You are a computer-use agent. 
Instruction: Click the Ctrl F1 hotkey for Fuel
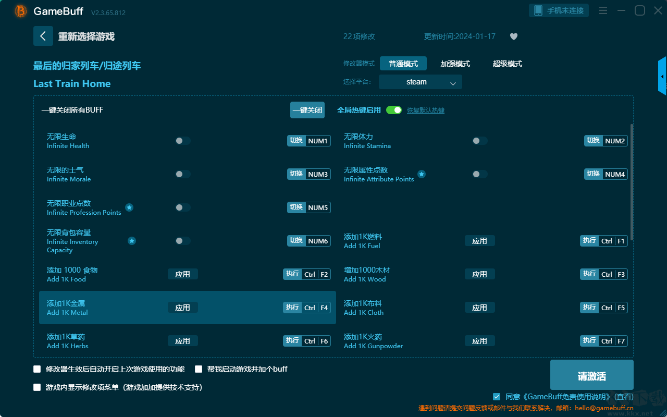[604, 241]
